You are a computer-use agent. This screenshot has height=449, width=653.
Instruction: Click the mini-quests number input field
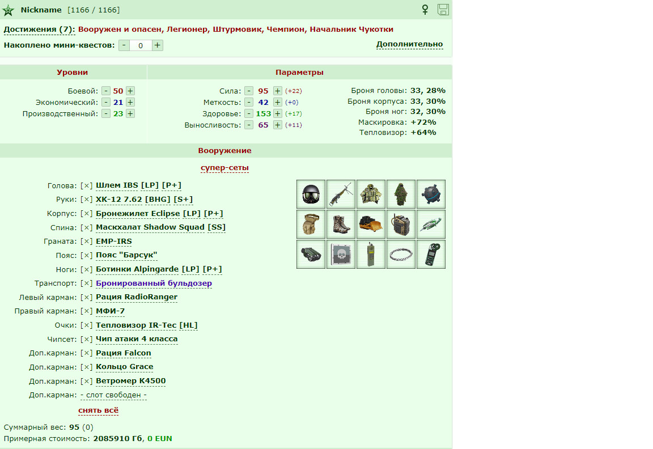141,45
